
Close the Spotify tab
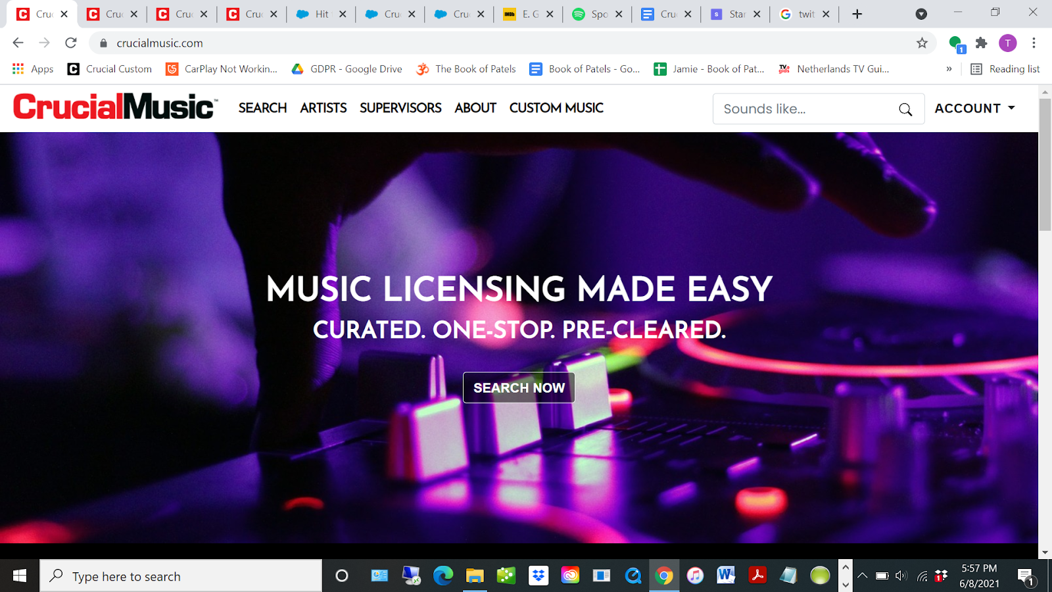tap(619, 14)
